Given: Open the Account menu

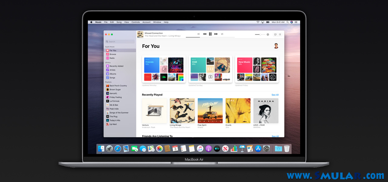Looking at the screenshot, I should tap(146, 22).
